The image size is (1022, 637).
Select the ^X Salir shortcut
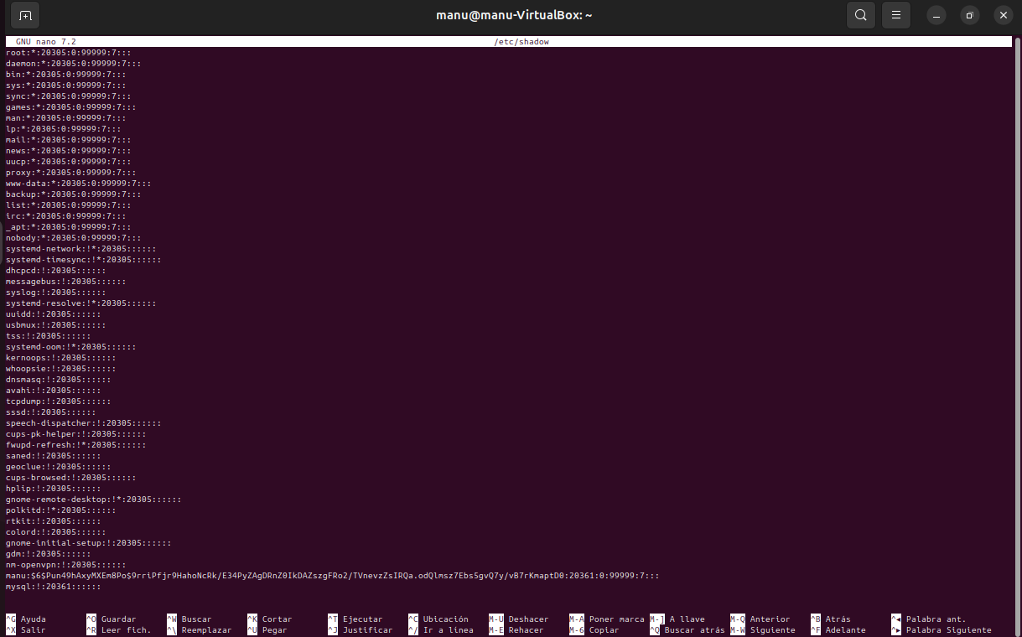click(26, 630)
